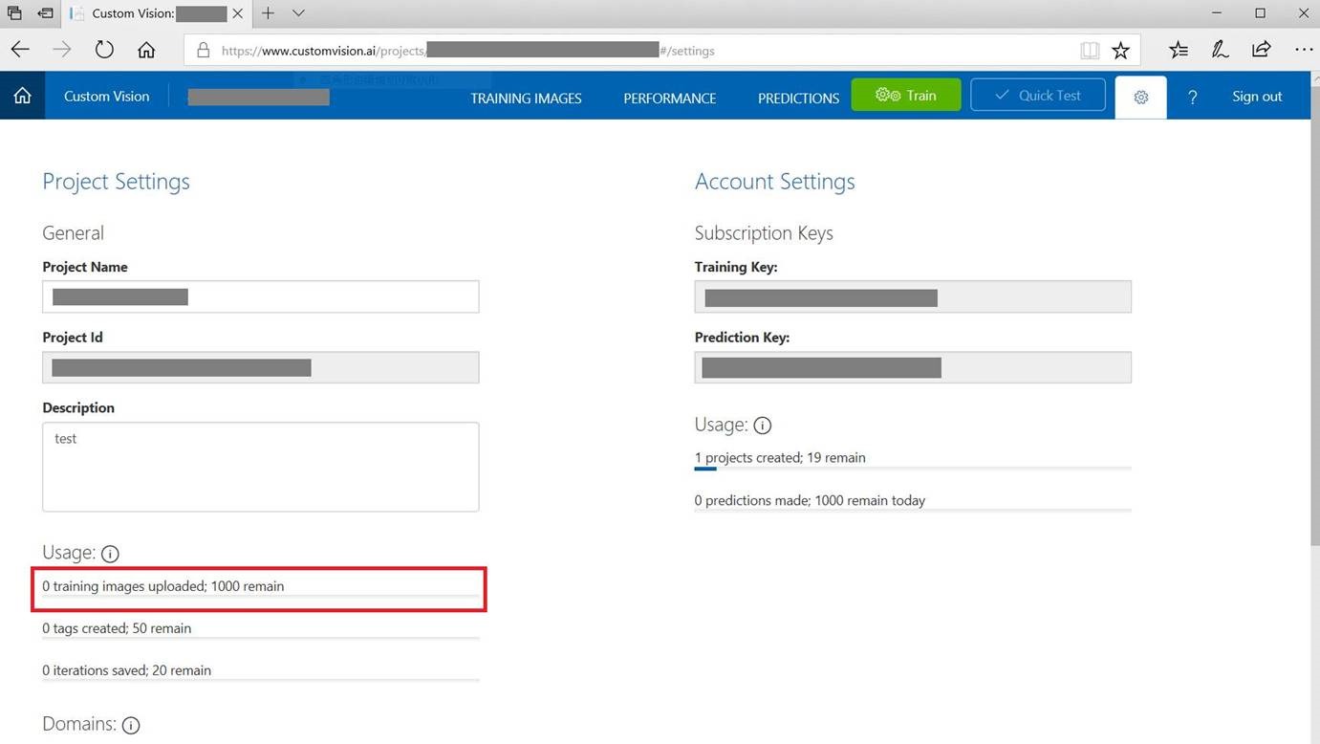Viewport: 1320px width, 744px height.
Task: Click '0 predictions made; 1000 remain today' text
Action: click(x=810, y=500)
